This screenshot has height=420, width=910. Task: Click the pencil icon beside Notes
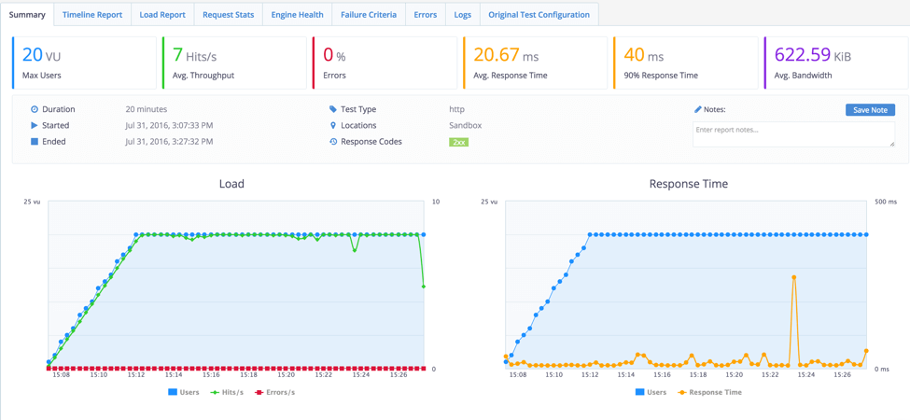tap(697, 109)
